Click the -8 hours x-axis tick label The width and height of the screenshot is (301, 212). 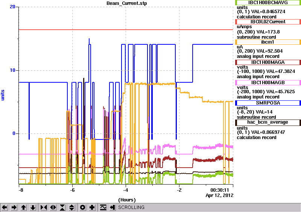21,190
